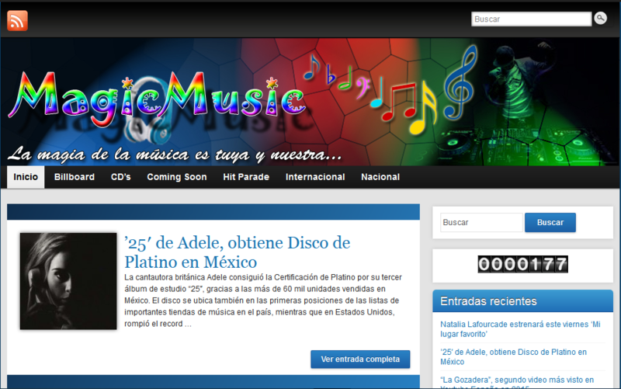Open the Natalia Lafourcade recent entry link
This screenshot has width=621, height=389.
tap(520, 329)
